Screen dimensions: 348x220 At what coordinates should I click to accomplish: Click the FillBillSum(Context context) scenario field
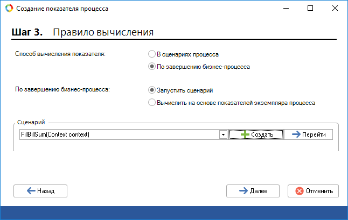tap(117, 134)
